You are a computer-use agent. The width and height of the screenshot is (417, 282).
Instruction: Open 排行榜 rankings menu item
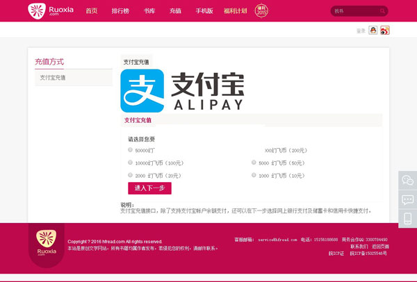point(120,11)
